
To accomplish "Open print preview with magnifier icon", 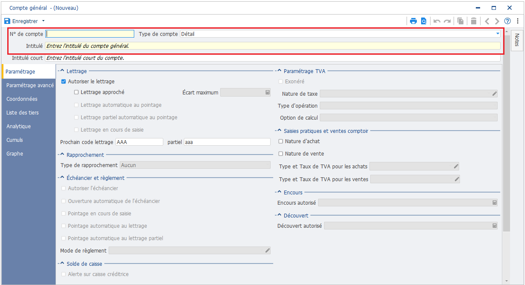I will [x=424, y=21].
